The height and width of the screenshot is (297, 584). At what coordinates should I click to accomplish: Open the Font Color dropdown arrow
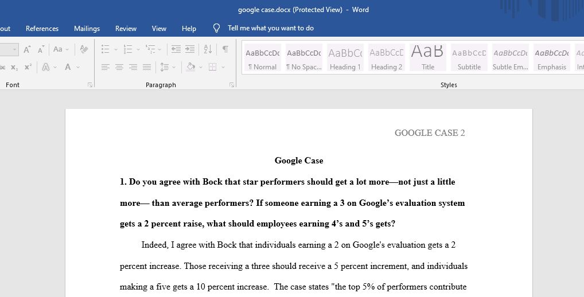78,67
